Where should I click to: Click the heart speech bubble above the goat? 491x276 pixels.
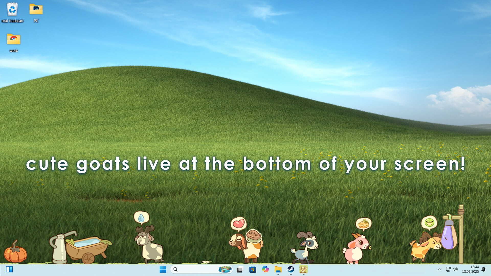(239, 223)
